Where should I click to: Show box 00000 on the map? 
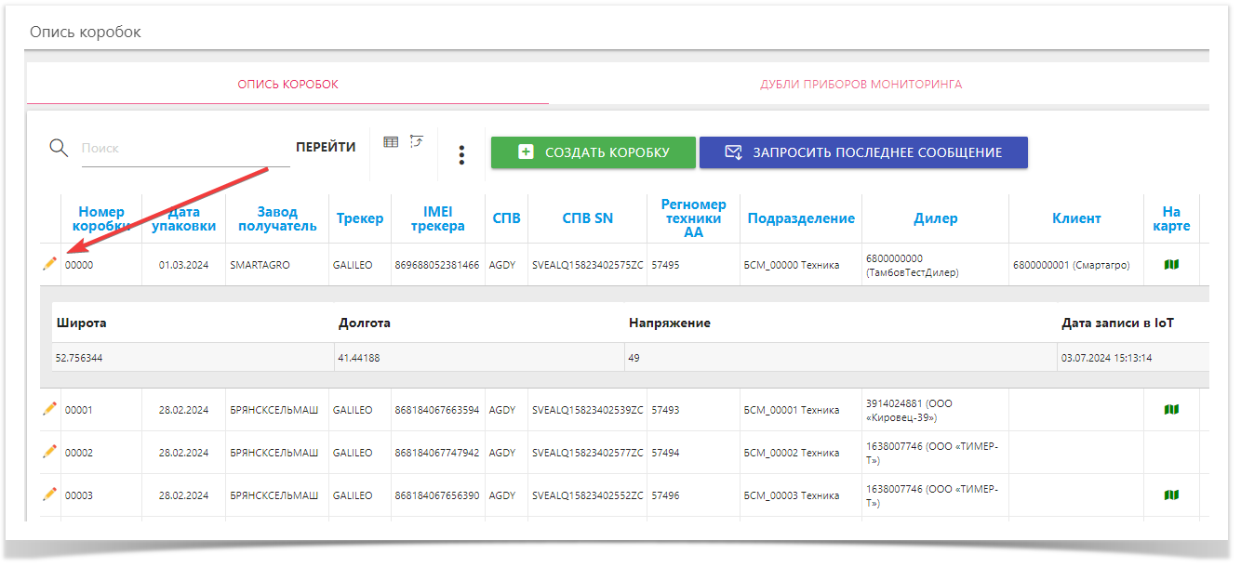click(x=1171, y=265)
